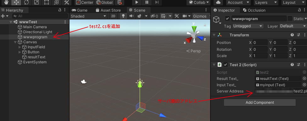Enable the Static checkbox
The width and height of the screenshot is (307, 121).
point(290,19)
